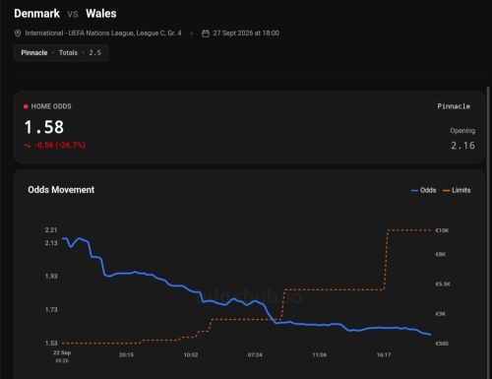Click the Opening label

pyautogui.click(x=462, y=131)
